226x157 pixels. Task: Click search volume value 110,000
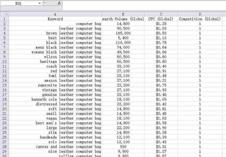[x=123, y=42]
